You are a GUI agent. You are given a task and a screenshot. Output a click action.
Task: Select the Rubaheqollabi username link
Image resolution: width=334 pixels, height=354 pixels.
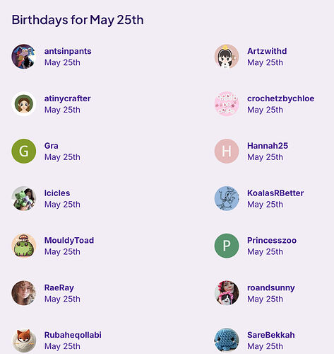click(73, 335)
